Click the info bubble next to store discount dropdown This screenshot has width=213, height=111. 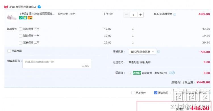pyautogui.click(x=158, y=52)
